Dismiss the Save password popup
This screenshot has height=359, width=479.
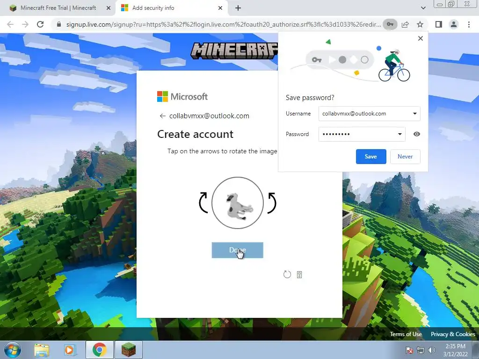(x=421, y=38)
